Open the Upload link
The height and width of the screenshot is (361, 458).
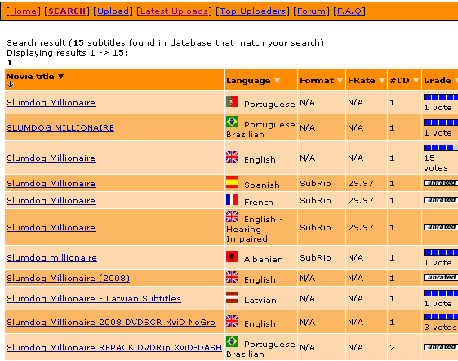tap(113, 11)
